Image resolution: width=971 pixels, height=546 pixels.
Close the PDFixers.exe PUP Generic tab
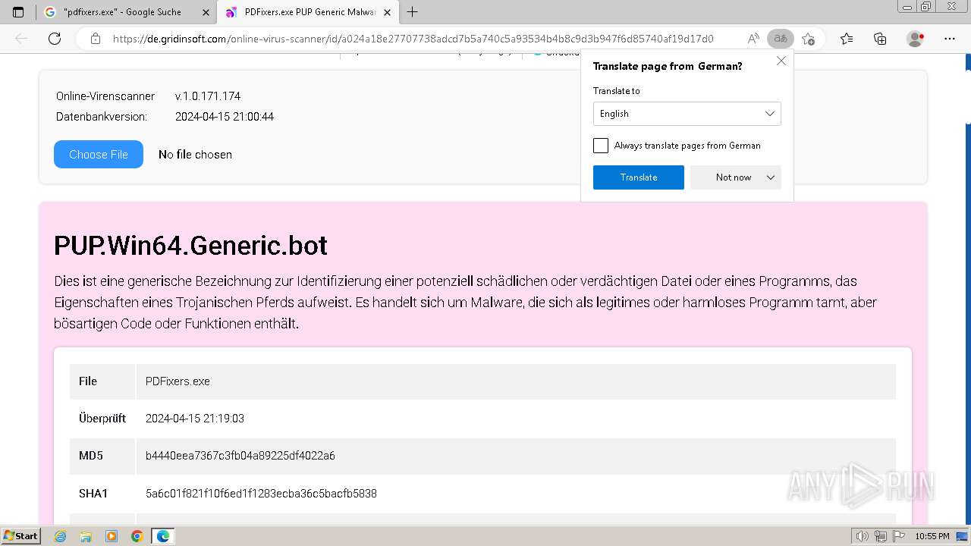[388, 12]
